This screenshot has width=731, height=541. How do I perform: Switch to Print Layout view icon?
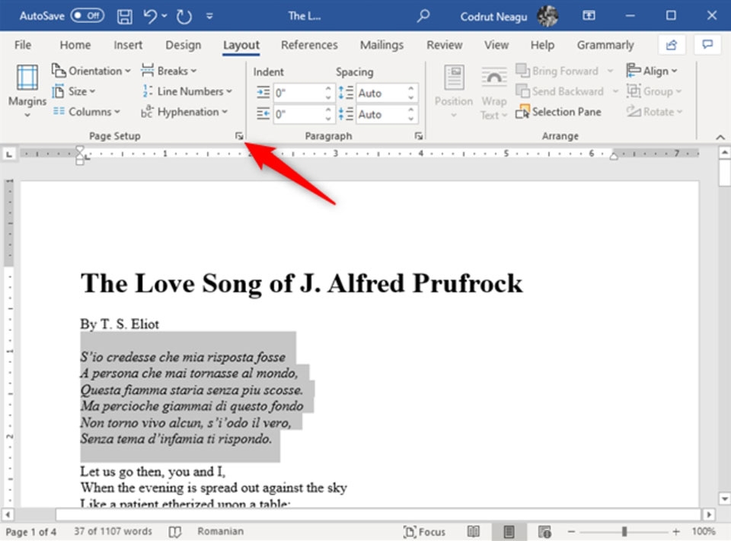coord(509,532)
